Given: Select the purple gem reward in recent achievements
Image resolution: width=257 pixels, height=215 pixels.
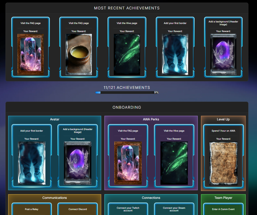Looking at the screenshot, I should coord(223,54).
